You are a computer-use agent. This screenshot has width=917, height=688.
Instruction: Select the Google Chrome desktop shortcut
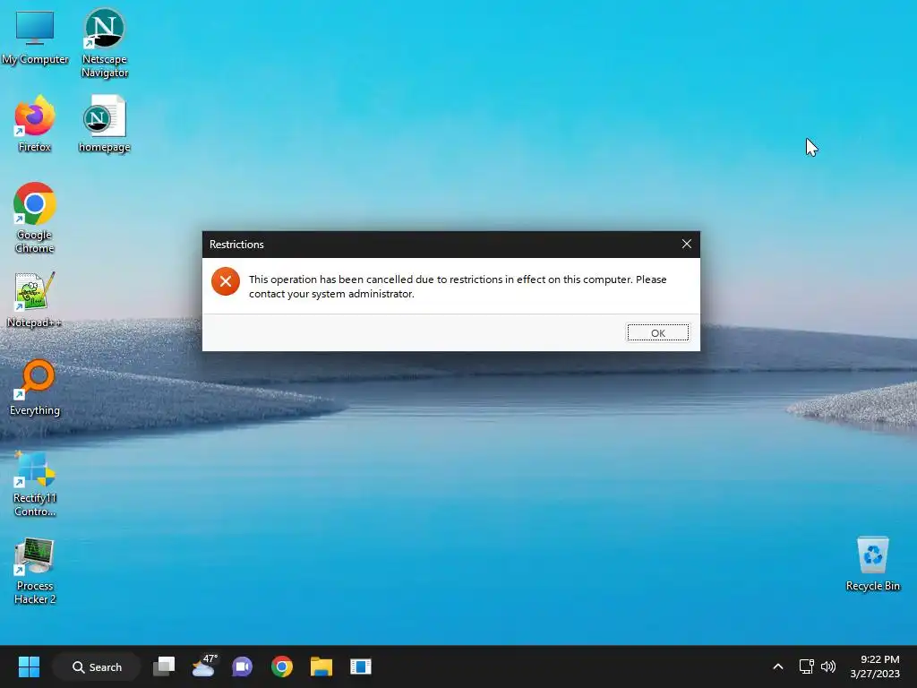[x=35, y=218]
